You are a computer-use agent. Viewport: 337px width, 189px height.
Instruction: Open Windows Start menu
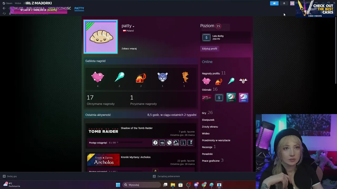tap(118, 185)
